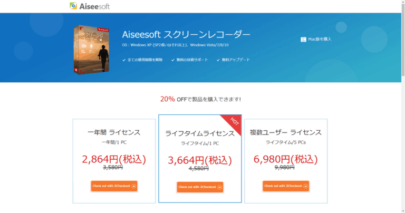Click the scrollbar down arrow

(403, 210)
